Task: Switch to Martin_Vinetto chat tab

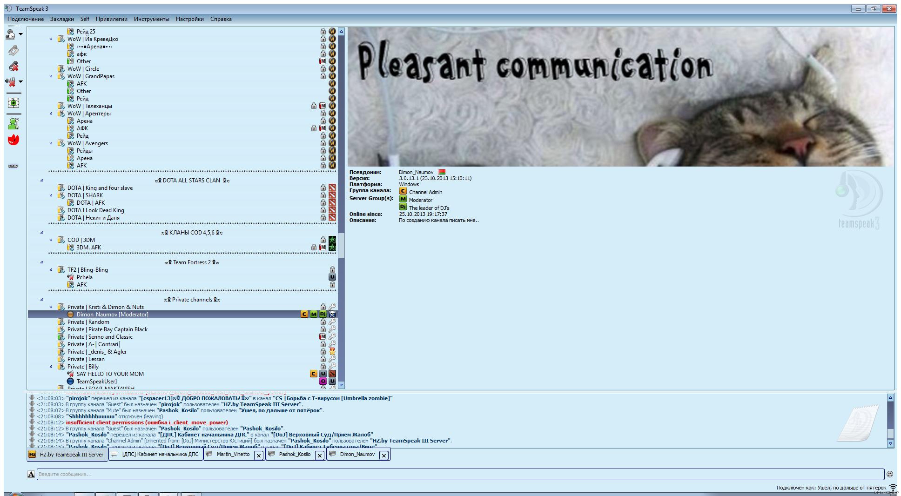Action: tap(233, 455)
